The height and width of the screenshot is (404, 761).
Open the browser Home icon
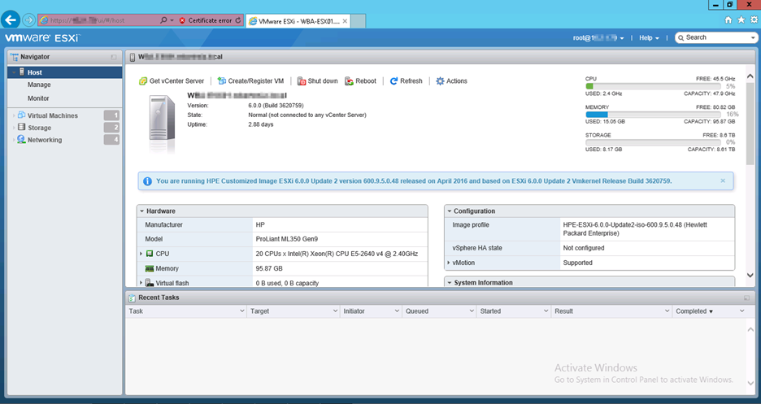(728, 20)
